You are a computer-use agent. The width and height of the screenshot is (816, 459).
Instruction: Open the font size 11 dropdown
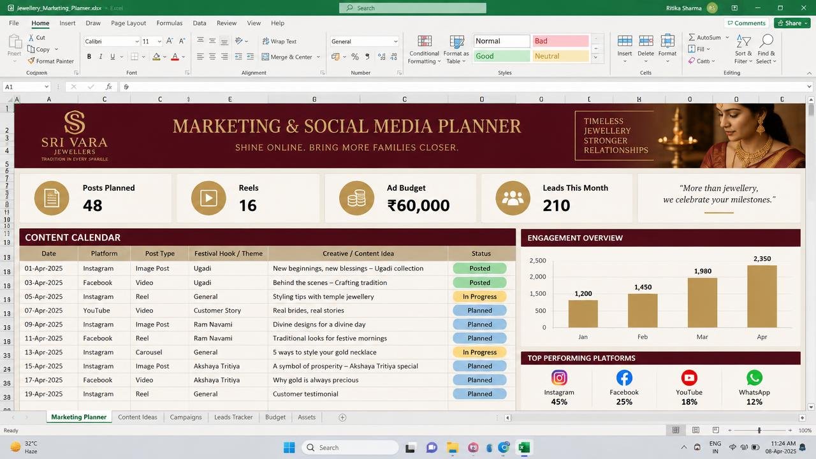(x=159, y=41)
